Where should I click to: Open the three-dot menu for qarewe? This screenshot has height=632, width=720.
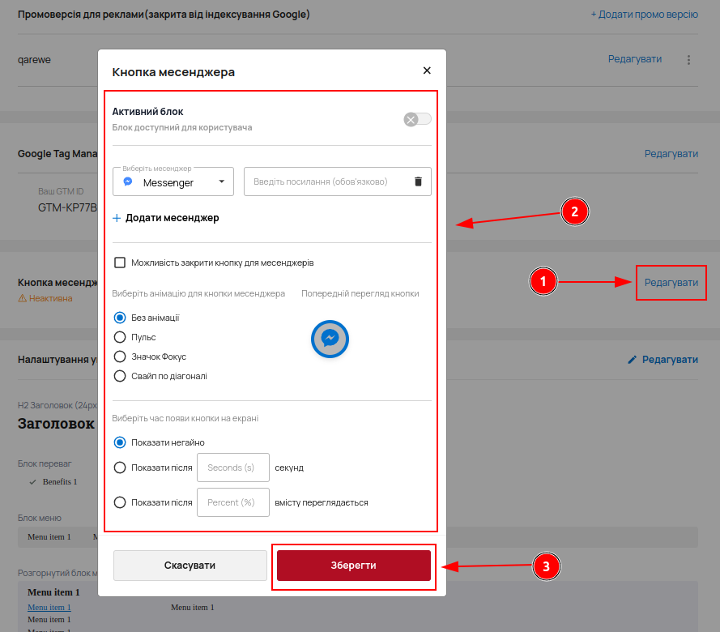(x=688, y=60)
